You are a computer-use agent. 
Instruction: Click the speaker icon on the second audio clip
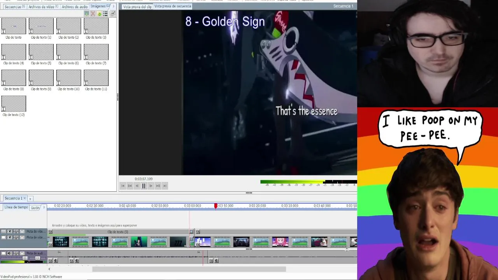tap(77, 261)
